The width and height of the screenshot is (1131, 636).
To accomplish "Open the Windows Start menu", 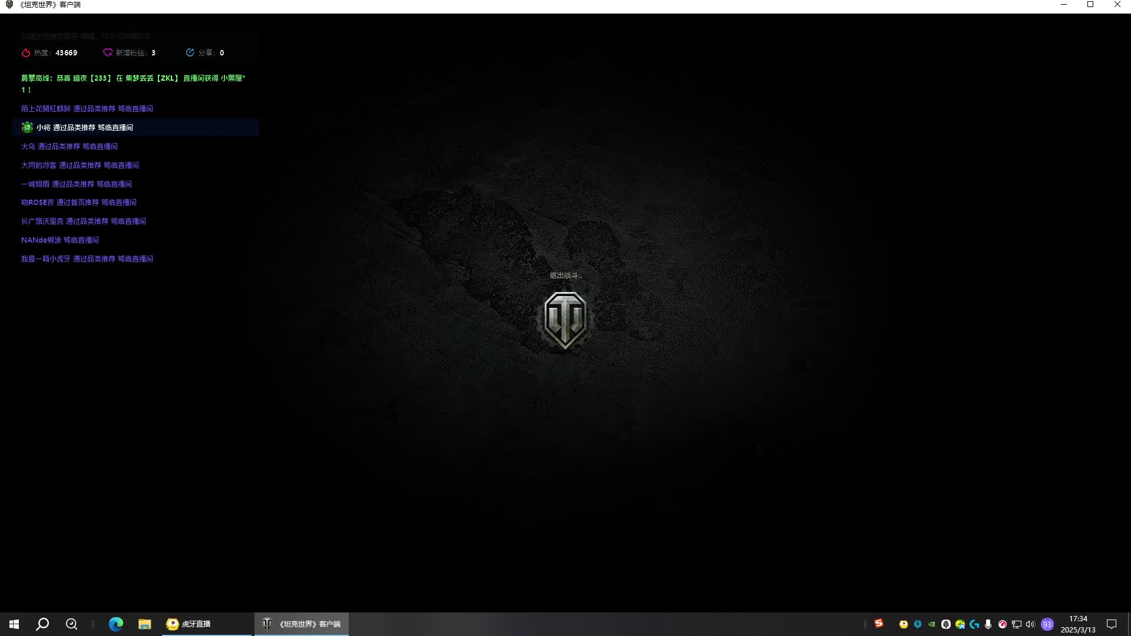I will (x=14, y=624).
